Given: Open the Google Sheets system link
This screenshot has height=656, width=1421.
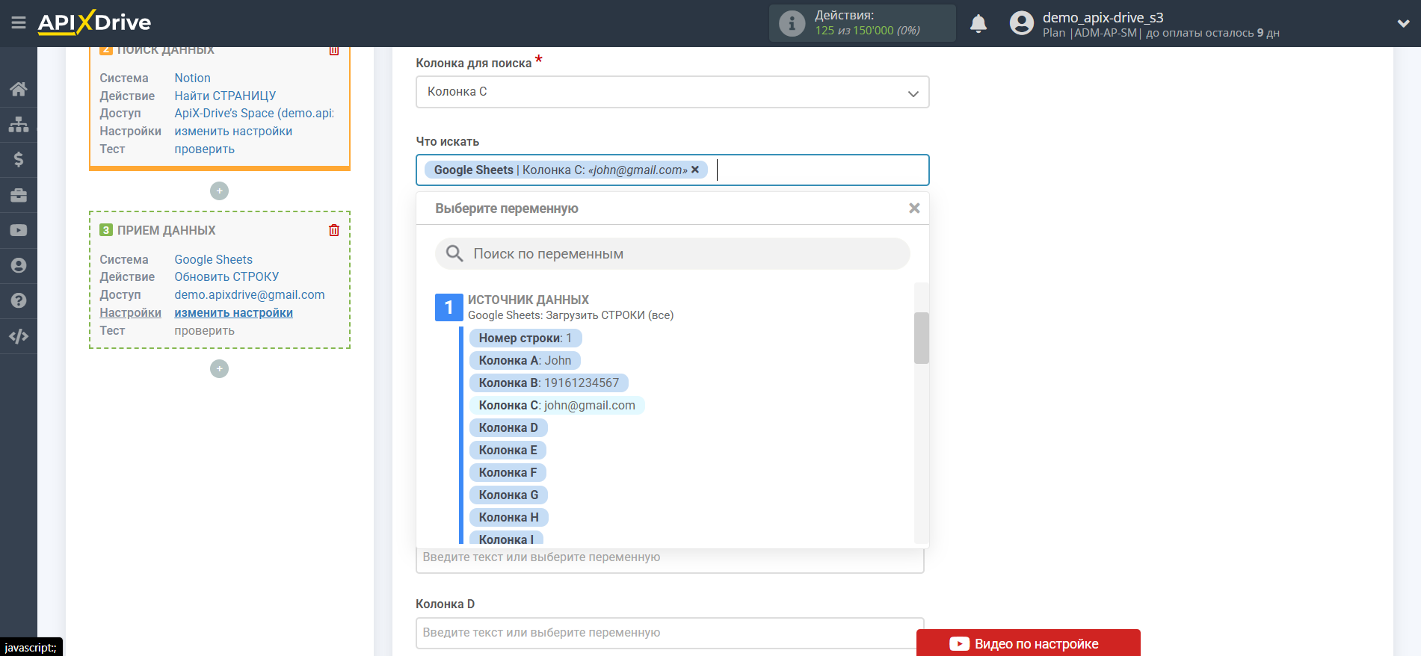Looking at the screenshot, I should tap(214, 259).
